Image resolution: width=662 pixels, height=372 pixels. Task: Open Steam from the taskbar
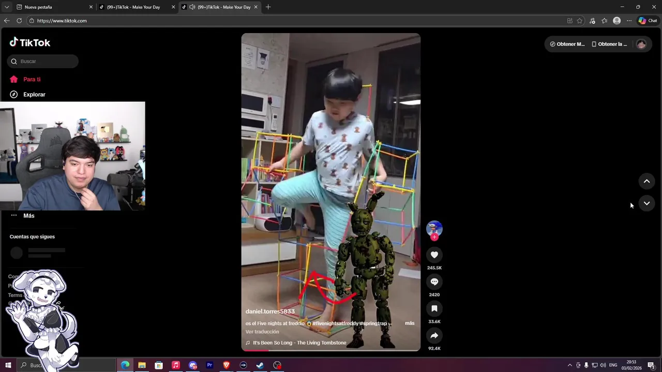[260, 365]
